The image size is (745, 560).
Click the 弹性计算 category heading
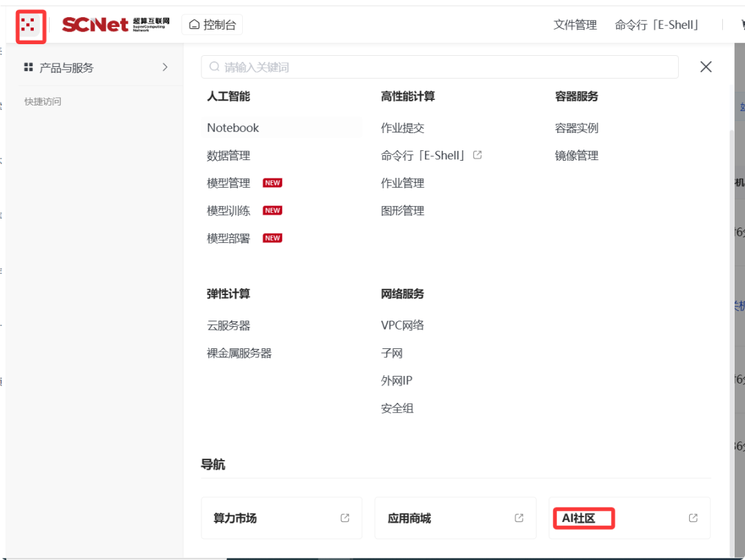coord(228,294)
